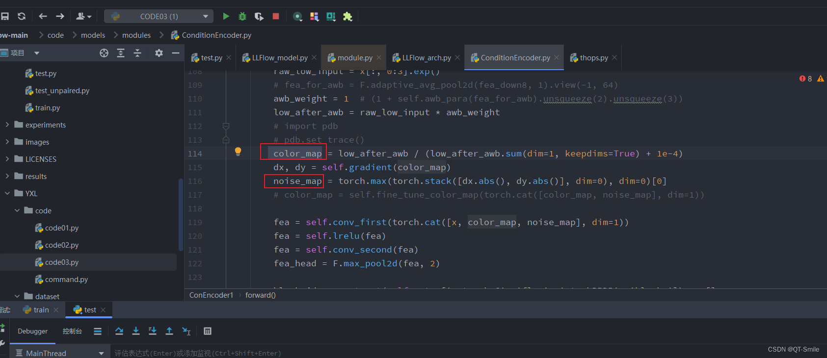Expand the results folder
This screenshot has width=827, height=358.
[x=7, y=176]
